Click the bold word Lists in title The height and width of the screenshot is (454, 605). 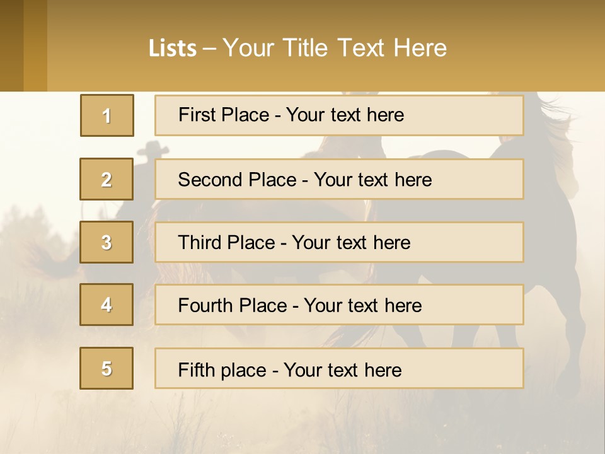pos(173,49)
